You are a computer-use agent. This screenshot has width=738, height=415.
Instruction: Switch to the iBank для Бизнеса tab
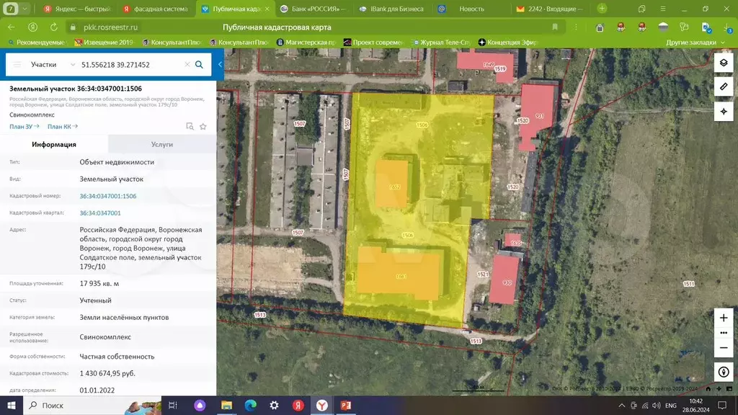[x=392, y=9]
